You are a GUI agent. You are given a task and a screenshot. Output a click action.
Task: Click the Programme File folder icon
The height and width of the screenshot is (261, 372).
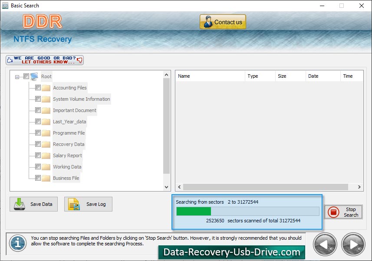click(46, 133)
